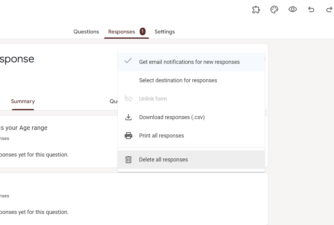Choose Delete all responses
Image resolution: width=334 pixels, height=225 pixels.
[x=163, y=160]
